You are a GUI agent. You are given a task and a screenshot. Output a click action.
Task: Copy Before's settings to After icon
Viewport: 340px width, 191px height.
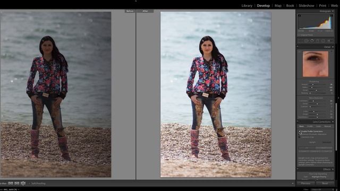tap(11, 184)
